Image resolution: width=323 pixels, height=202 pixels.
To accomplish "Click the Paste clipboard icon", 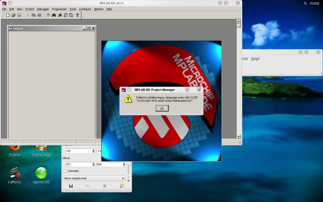I will [x=39, y=15].
